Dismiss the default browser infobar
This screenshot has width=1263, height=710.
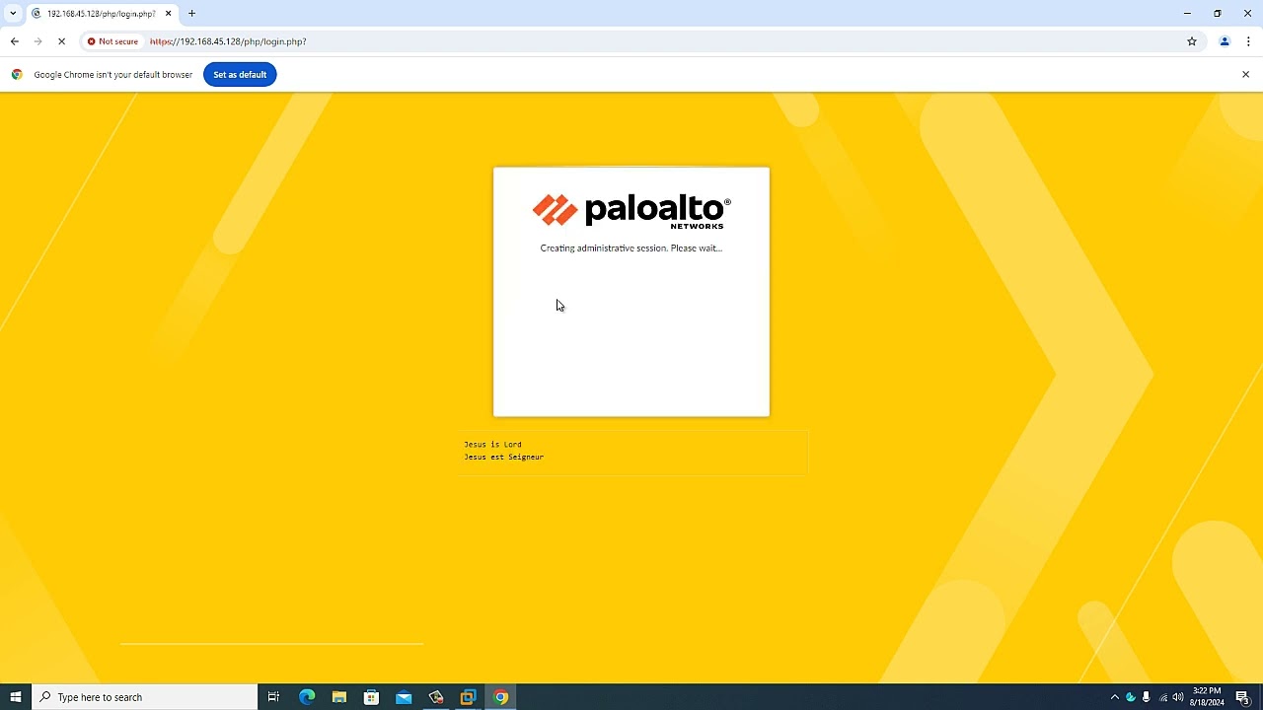[x=1245, y=75]
